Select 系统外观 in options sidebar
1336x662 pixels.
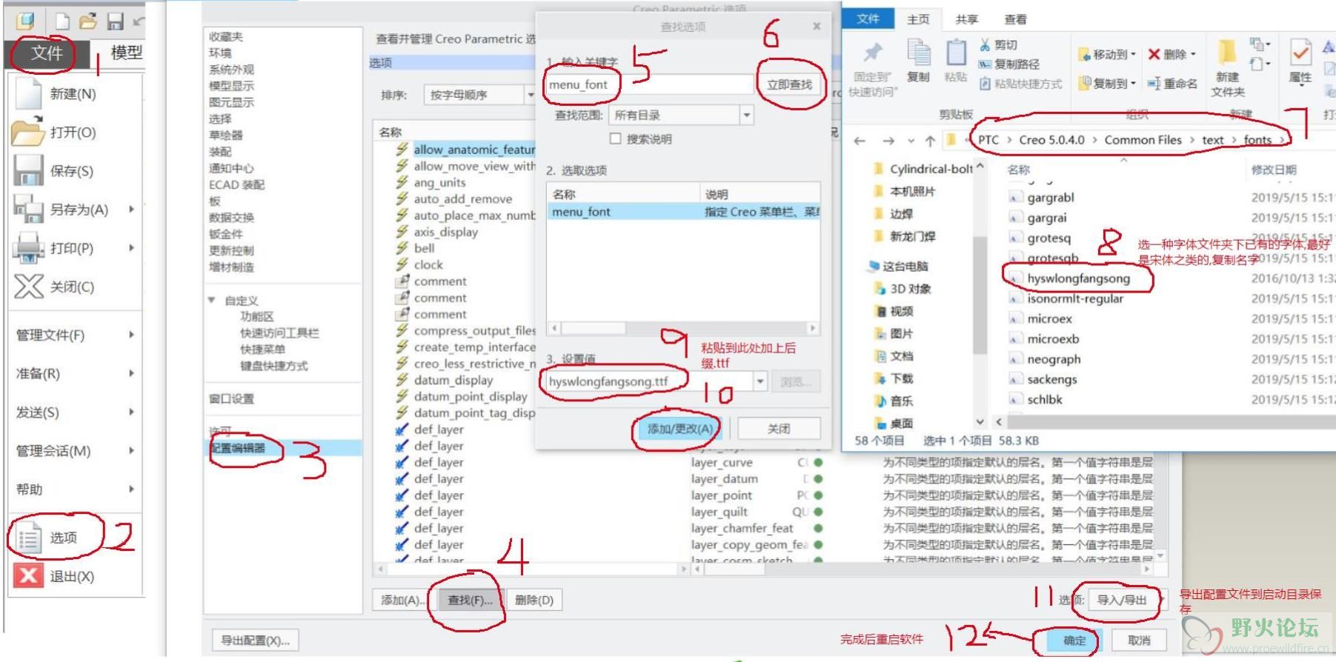[231, 70]
